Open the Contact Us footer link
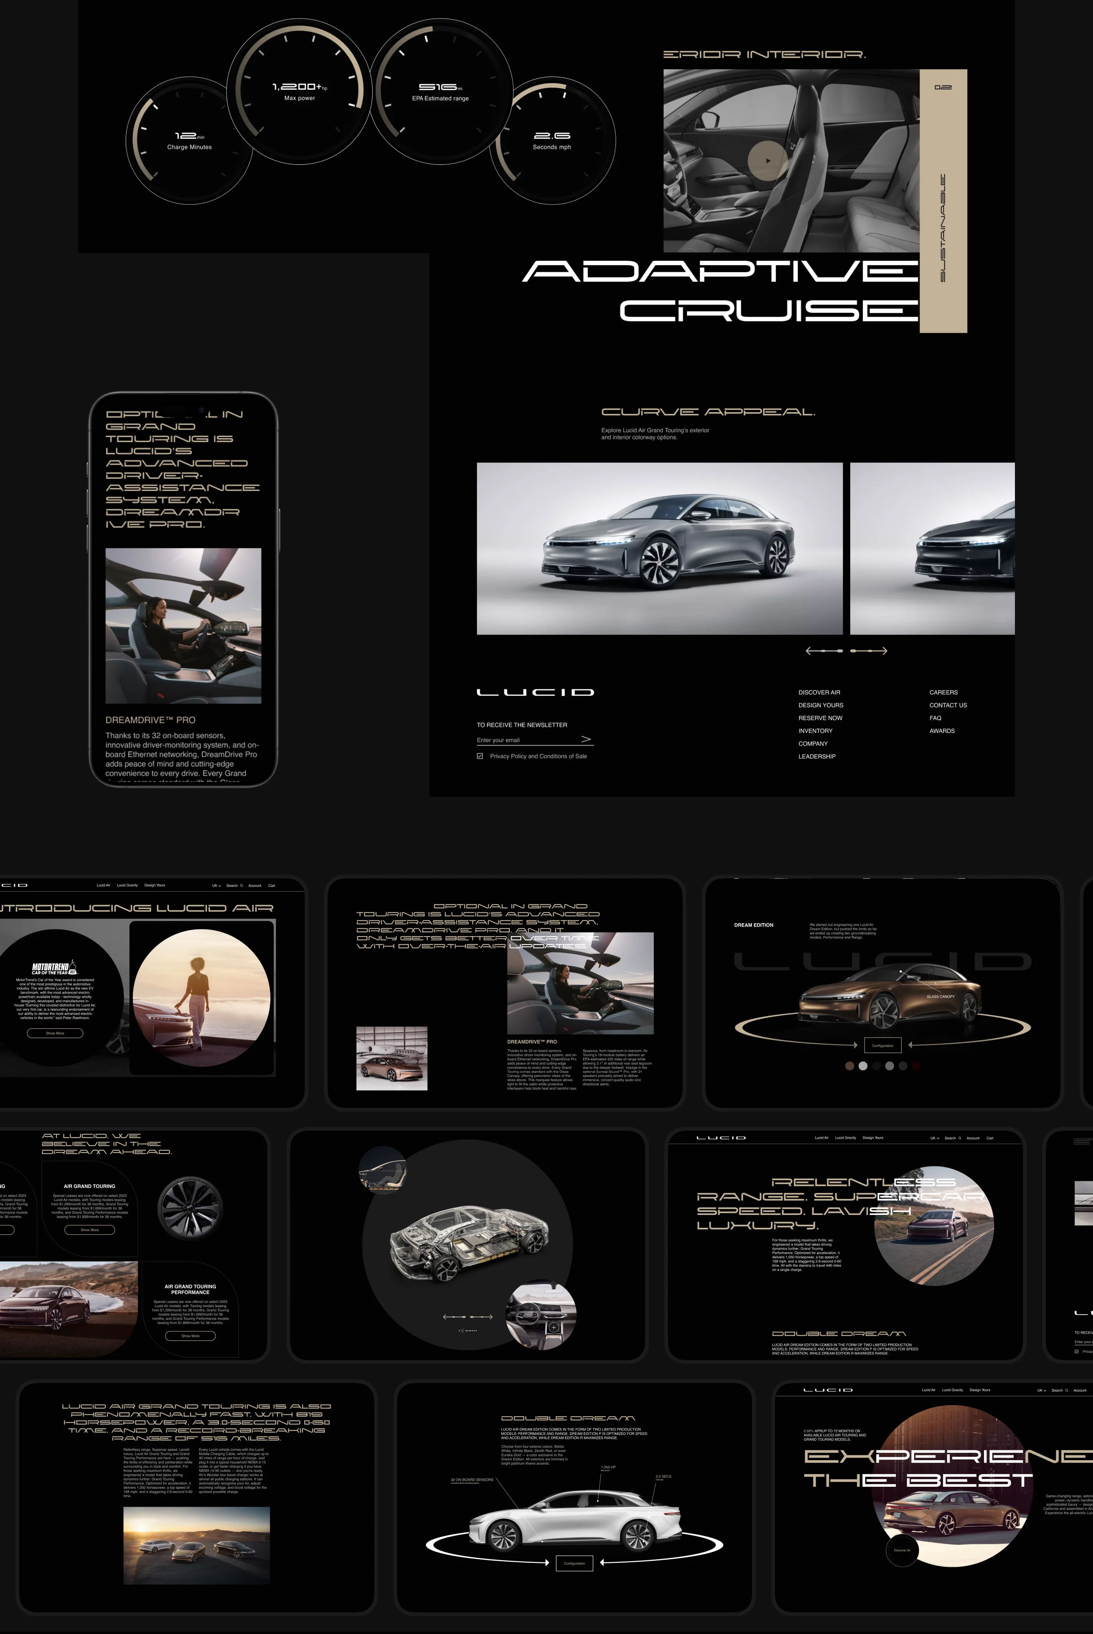Viewport: 1093px width, 1634px height. [x=948, y=705]
